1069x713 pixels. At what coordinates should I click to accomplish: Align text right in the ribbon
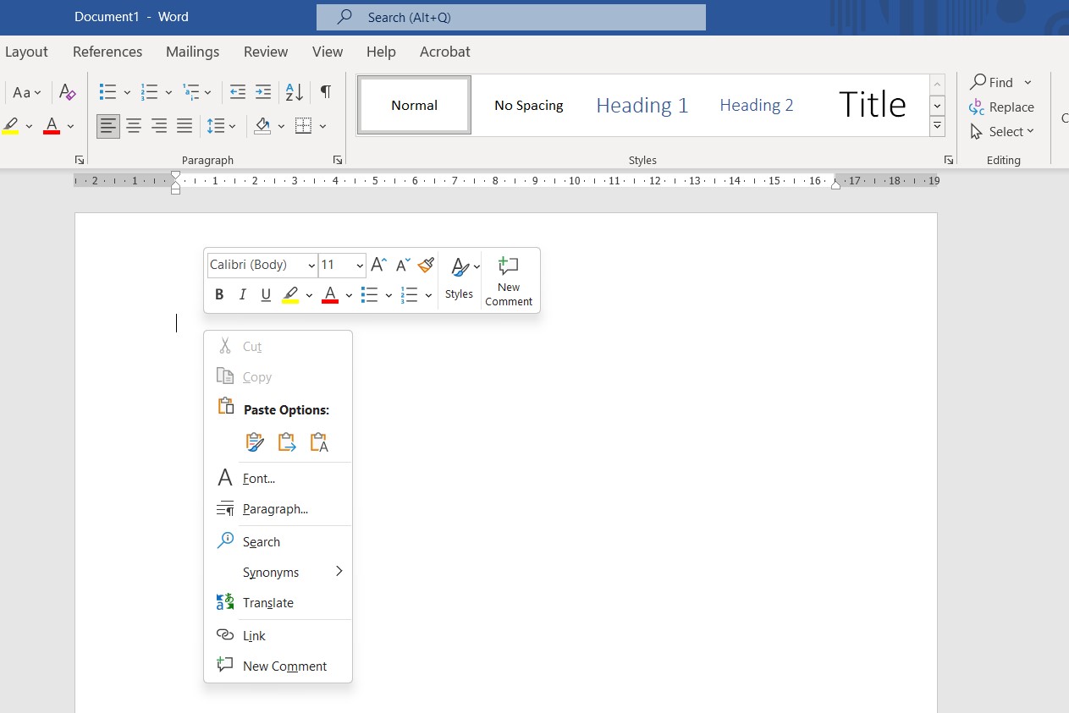(159, 126)
